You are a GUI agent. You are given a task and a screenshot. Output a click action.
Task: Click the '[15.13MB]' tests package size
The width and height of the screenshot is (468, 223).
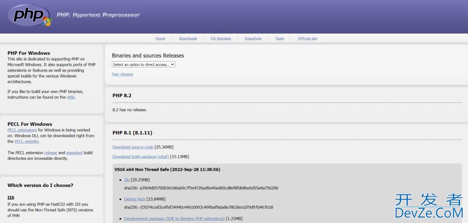(179, 157)
